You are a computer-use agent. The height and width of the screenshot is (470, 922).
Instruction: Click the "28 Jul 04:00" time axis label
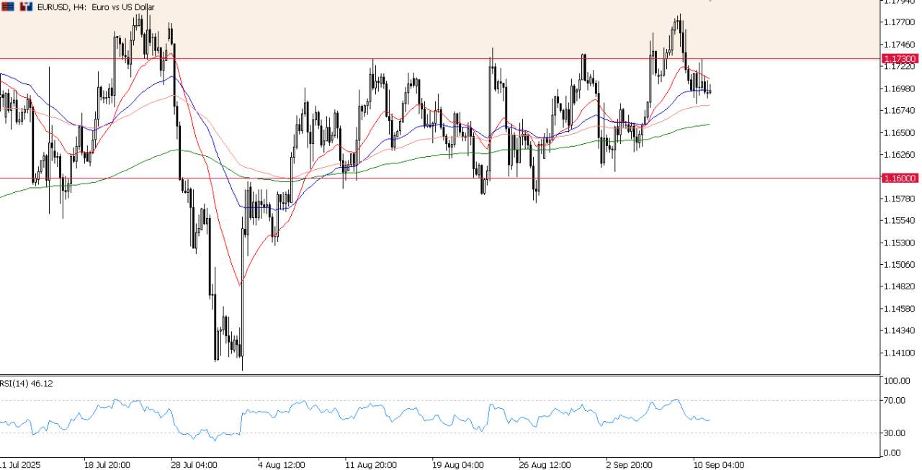194,465
